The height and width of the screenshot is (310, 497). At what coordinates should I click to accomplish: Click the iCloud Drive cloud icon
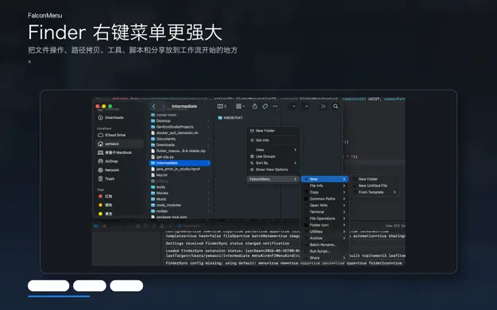pyautogui.click(x=101, y=135)
